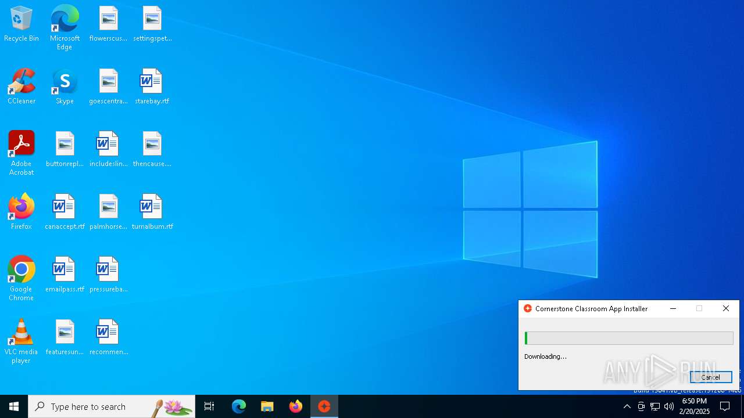Select emailpass.rtf document icon
This screenshot has width=744, height=418.
(x=65, y=275)
